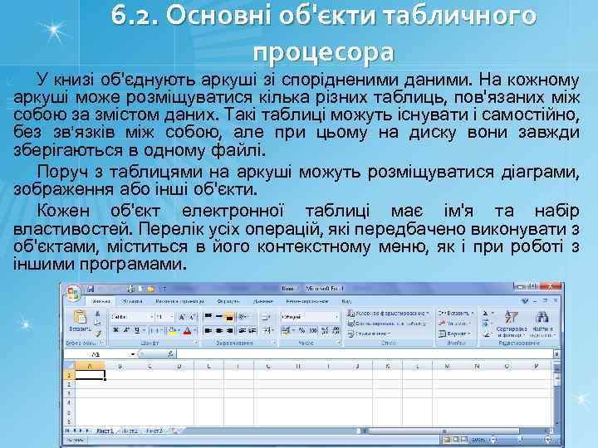Click the Comma Style (000) icon
The width and height of the screenshot is (598, 448).
tap(313, 331)
